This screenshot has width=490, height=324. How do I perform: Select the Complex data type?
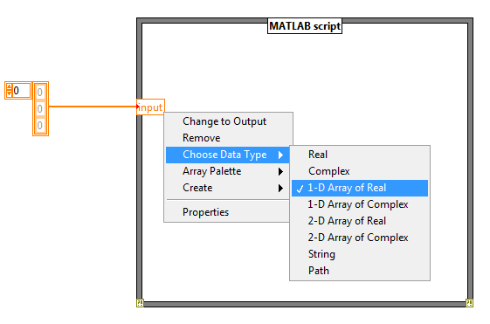click(360, 171)
